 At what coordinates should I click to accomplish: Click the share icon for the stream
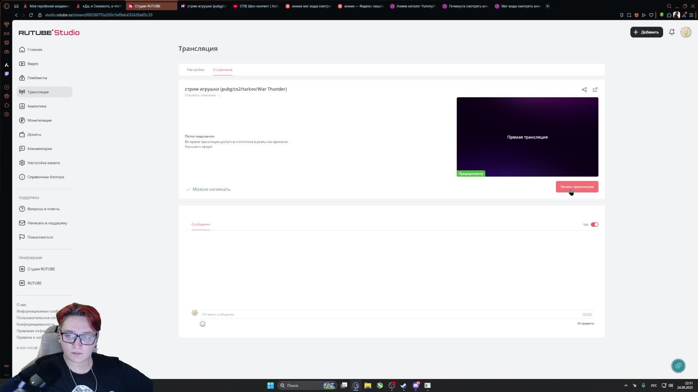(x=584, y=90)
